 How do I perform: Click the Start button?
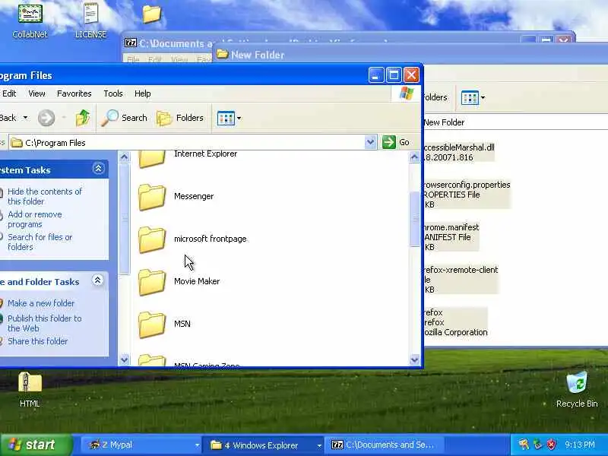(x=36, y=445)
